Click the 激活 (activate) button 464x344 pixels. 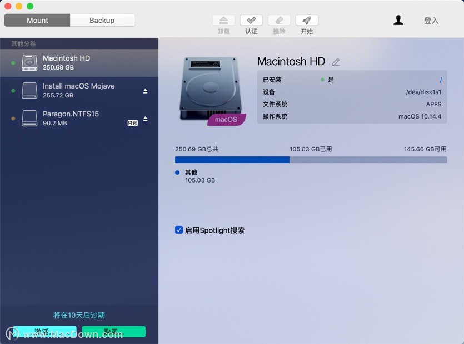[x=44, y=332]
